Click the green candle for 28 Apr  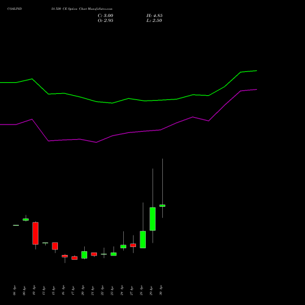[143, 240]
